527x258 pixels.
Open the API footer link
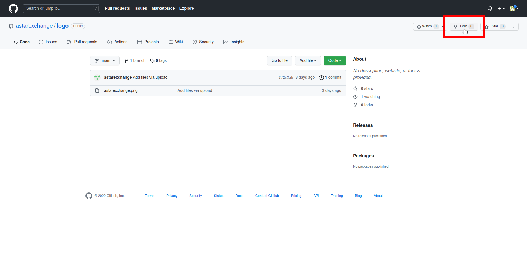tap(316, 196)
